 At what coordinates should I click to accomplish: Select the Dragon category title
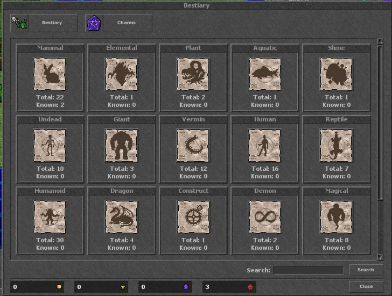[x=122, y=191]
